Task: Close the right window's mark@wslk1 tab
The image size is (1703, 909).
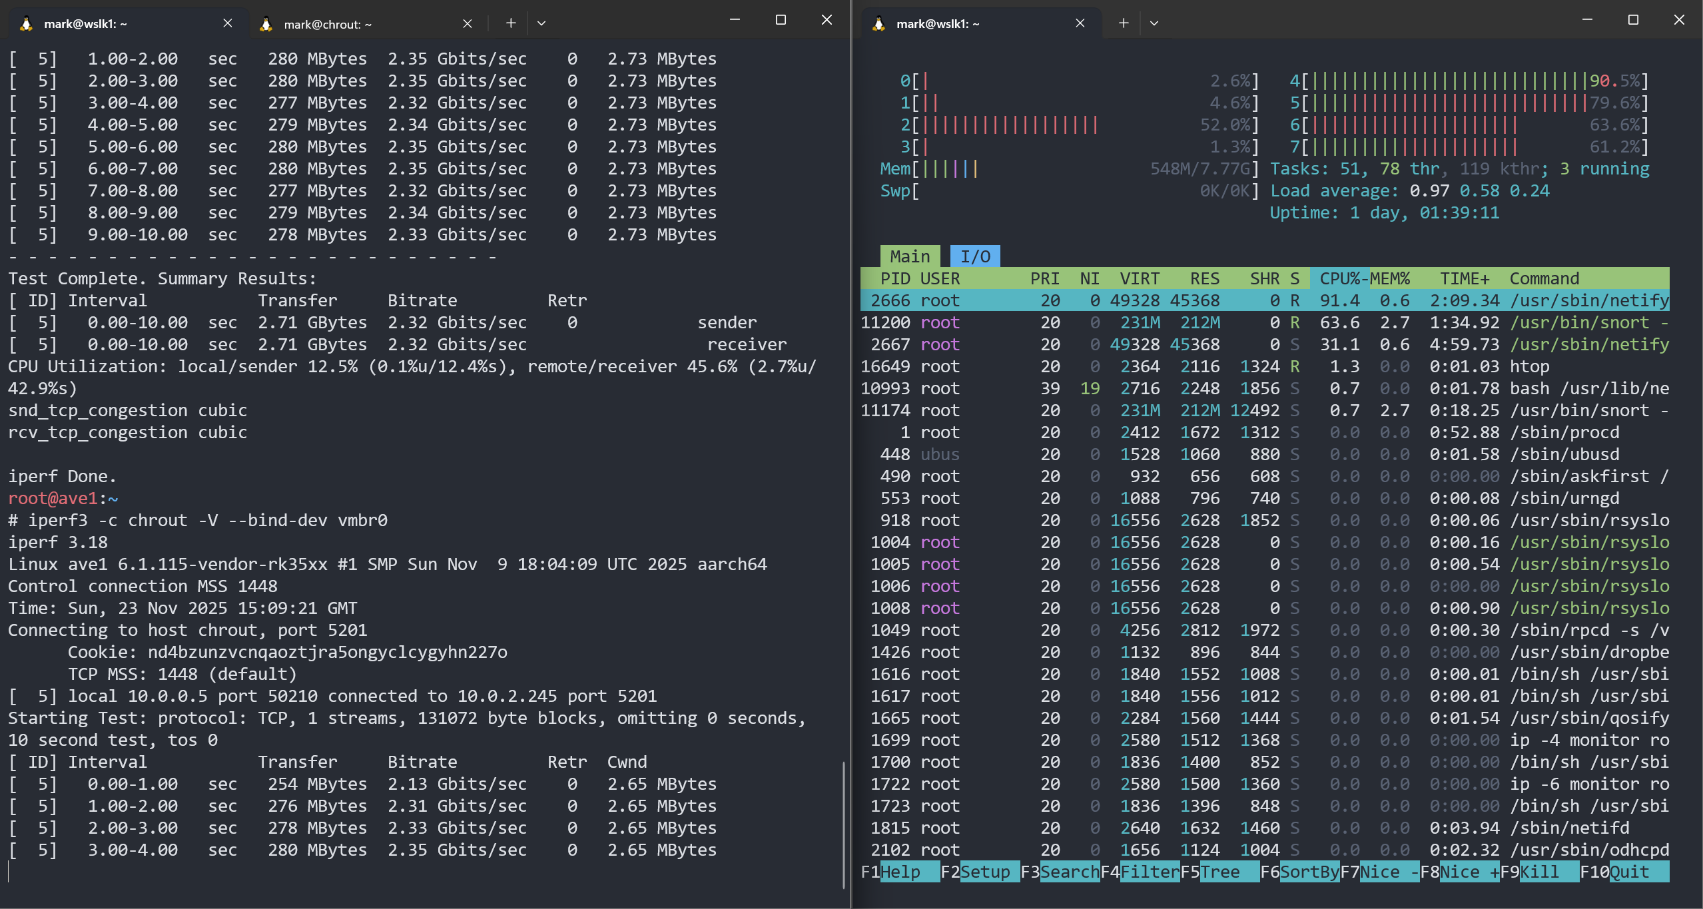Action: [x=1080, y=23]
